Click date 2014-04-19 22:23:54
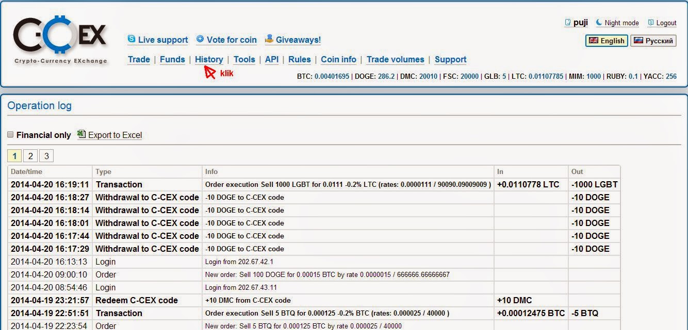The height and width of the screenshot is (330, 688). (49, 325)
